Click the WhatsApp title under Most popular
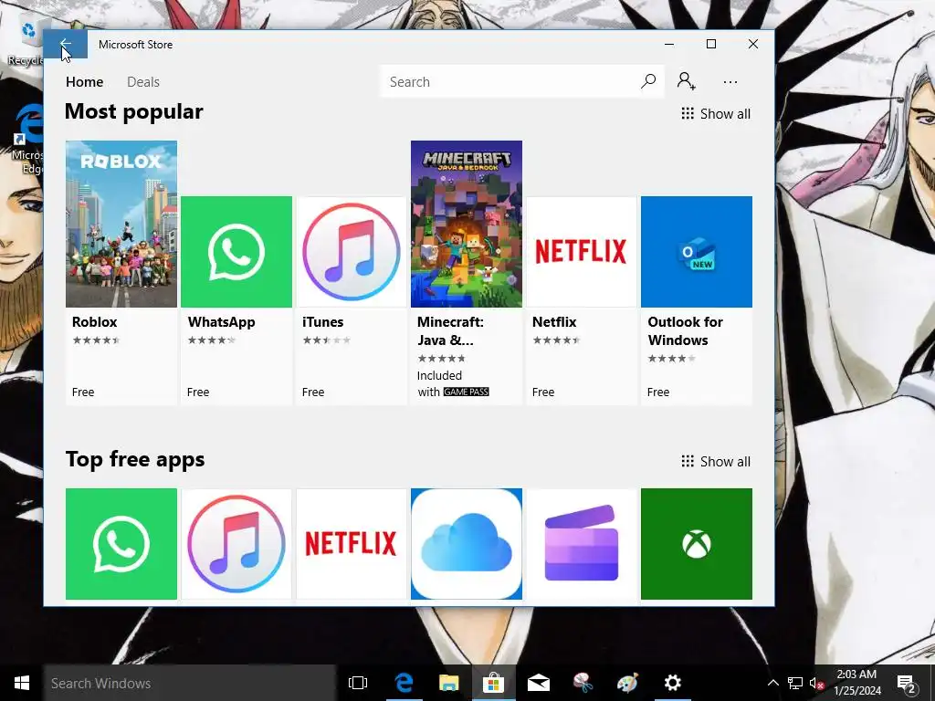The height and width of the screenshot is (701, 935). pos(221,322)
